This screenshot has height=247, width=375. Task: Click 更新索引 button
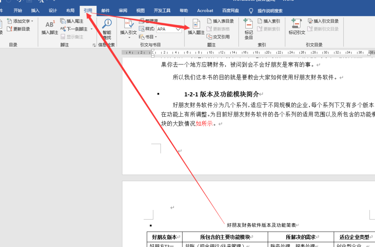269,29
